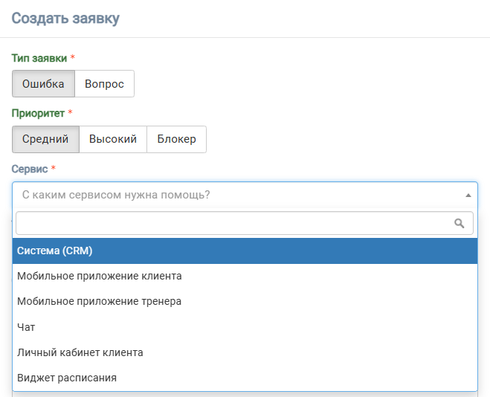Choose Мобильное приложение клиента option

tap(245, 276)
